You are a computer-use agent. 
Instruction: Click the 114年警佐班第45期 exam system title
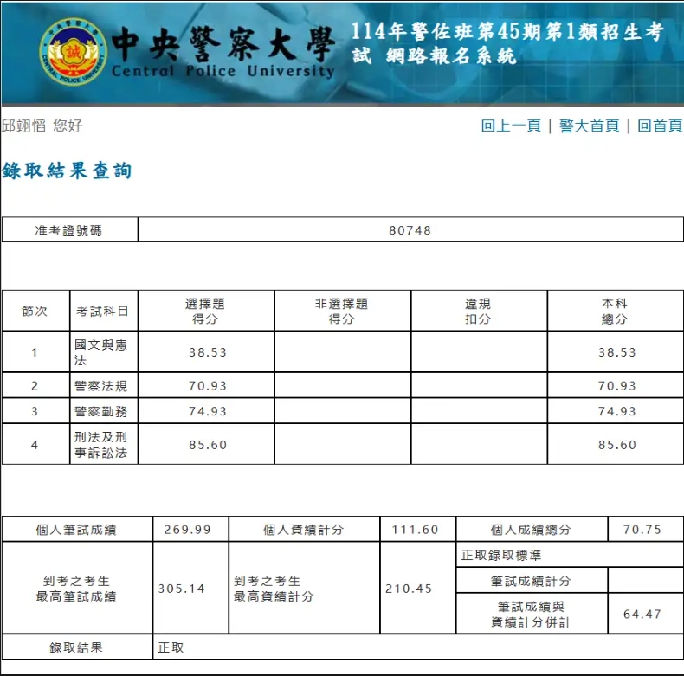(507, 43)
